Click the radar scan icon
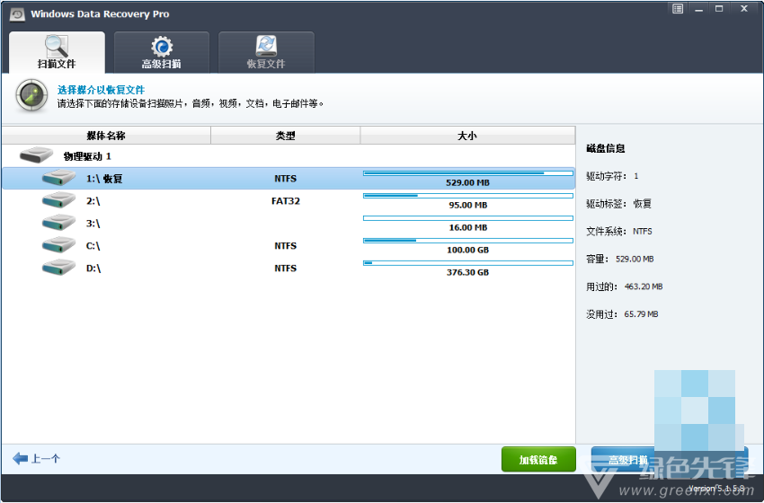The width and height of the screenshot is (764, 503). (31, 95)
